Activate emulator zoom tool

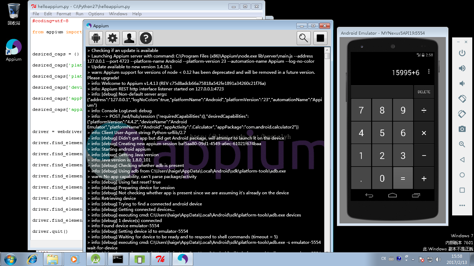point(462,144)
